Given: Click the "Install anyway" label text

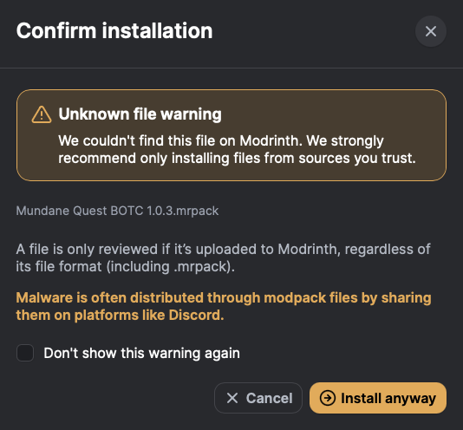Looking at the screenshot, I should click(388, 399).
